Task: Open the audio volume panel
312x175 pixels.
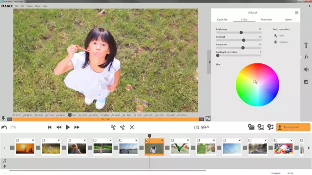Action: (306, 69)
